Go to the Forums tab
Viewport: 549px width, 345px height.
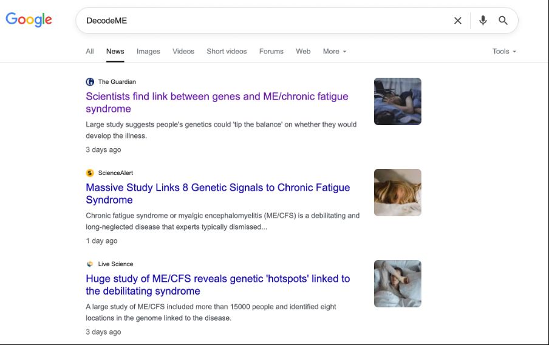coord(271,52)
